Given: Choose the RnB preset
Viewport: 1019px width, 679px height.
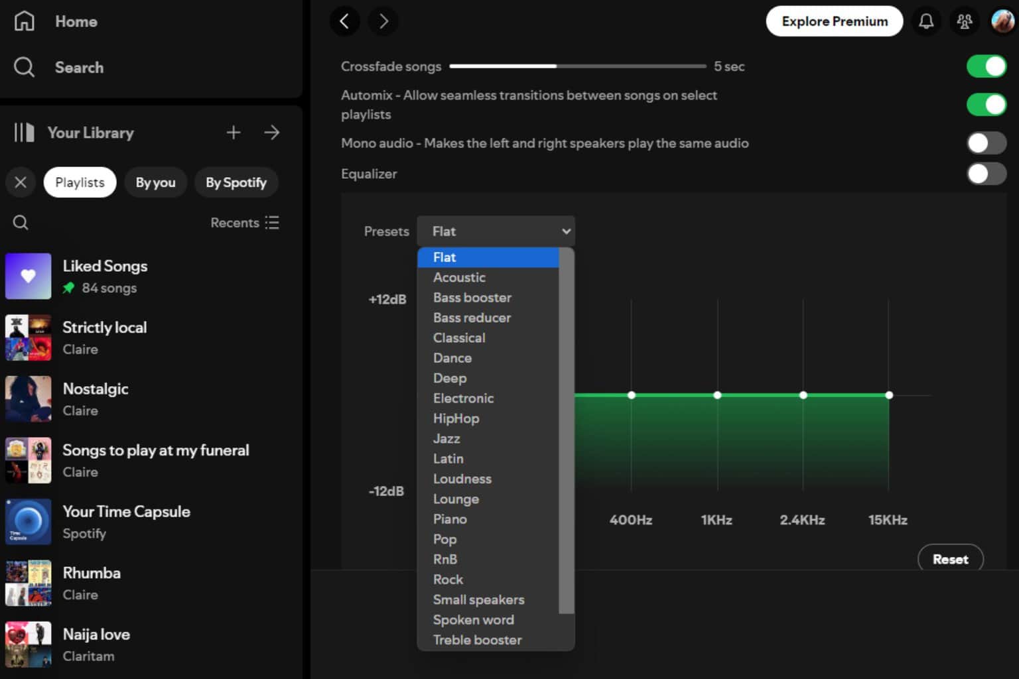Looking at the screenshot, I should click(488, 559).
